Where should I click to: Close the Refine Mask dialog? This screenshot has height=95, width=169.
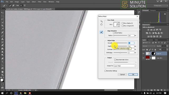point(137,16)
